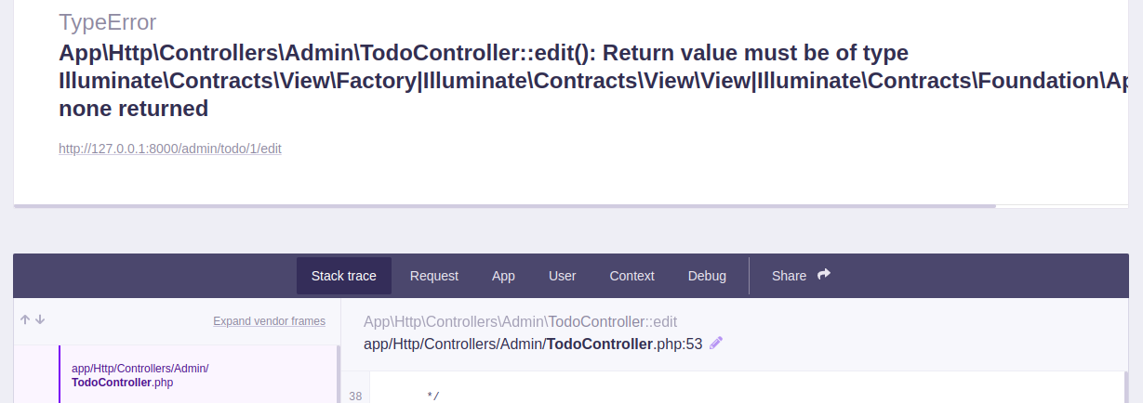Expand vendor frames in the stack list
1143x403 pixels.
pos(269,321)
